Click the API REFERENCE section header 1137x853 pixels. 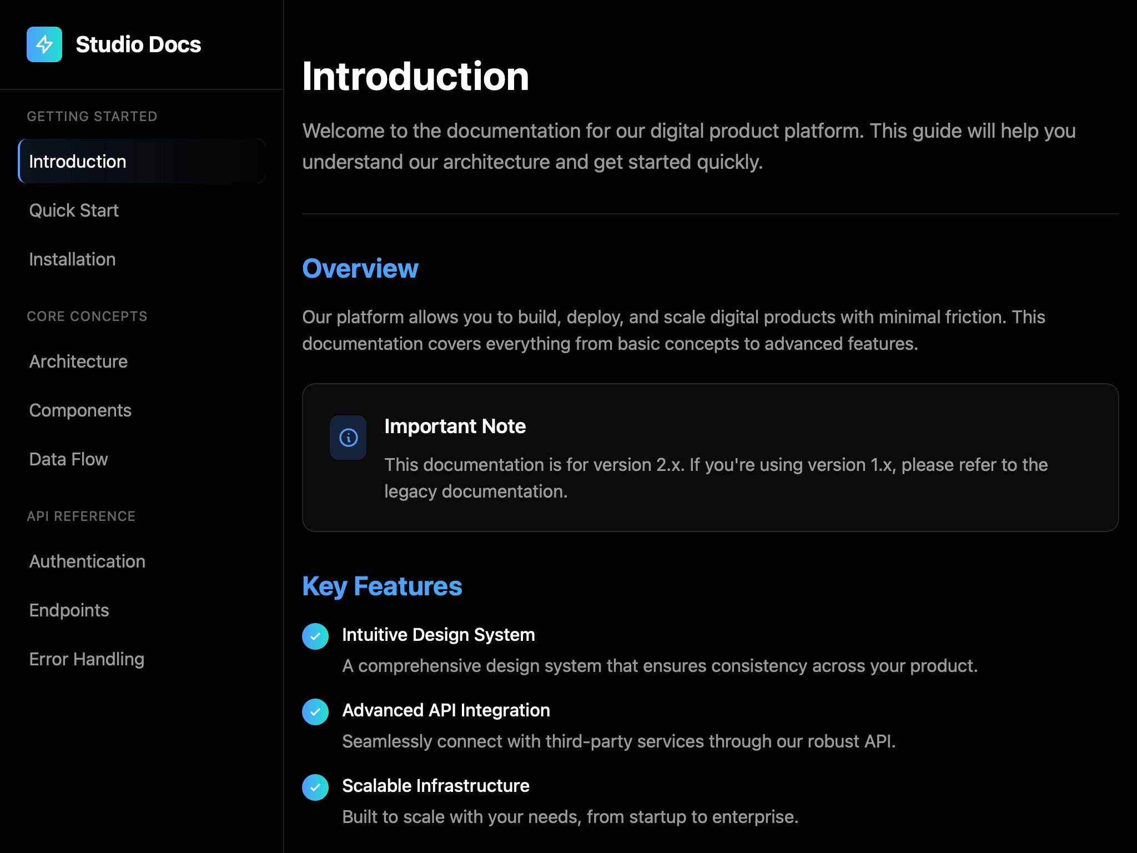tap(82, 516)
